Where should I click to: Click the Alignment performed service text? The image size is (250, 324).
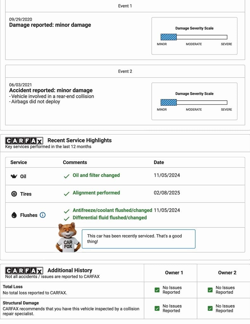tap(96, 193)
